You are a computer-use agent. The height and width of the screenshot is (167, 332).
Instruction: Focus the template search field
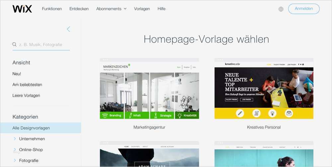coord(41,45)
